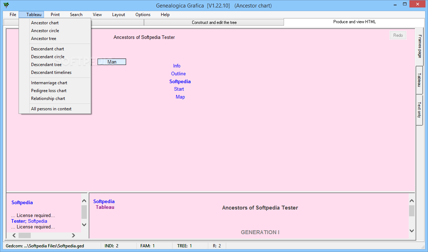Minimize the Genealogica Grafica window
428x252 pixels.
tap(395, 4)
